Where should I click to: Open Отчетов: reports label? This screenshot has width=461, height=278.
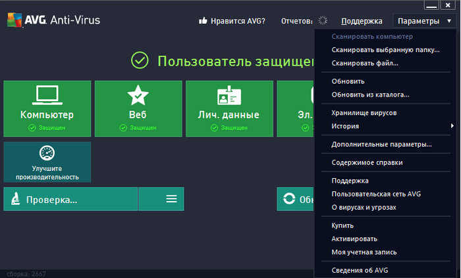[296, 21]
